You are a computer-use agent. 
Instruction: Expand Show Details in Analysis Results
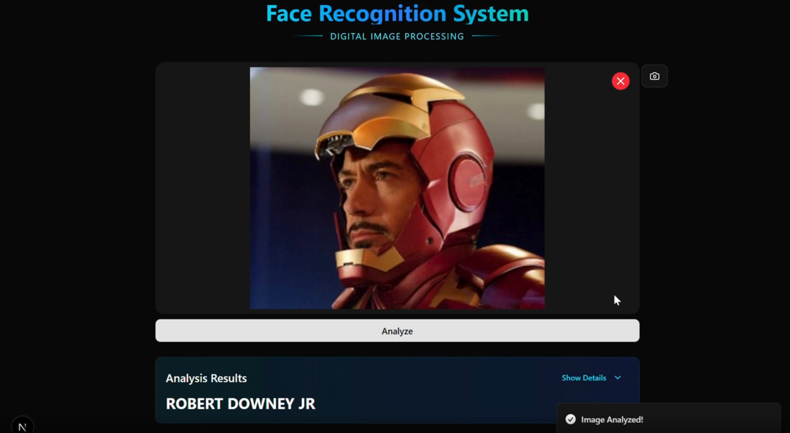[591, 378]
